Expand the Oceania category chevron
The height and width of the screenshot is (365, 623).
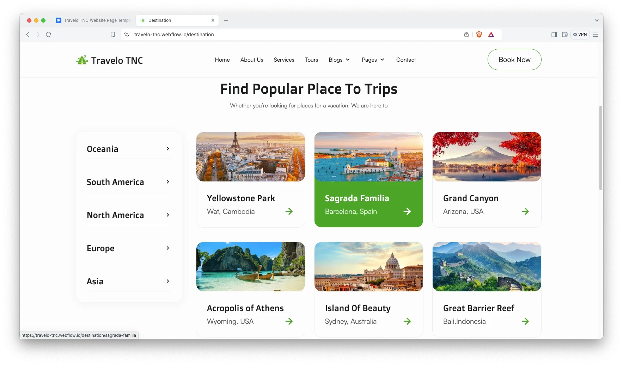coord(168,149)
